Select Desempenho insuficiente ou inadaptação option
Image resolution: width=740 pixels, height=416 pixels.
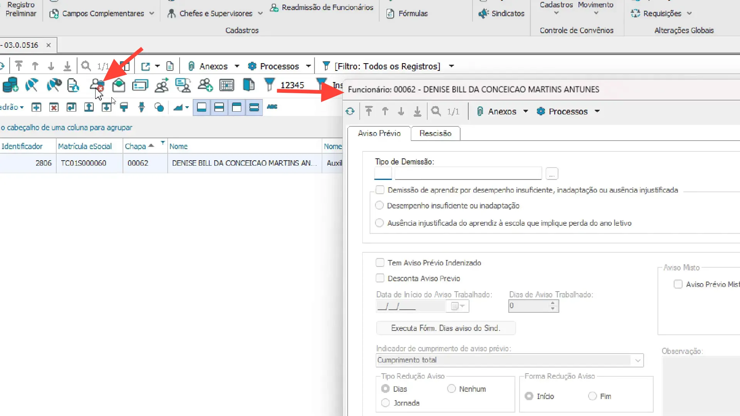tap(379, 205)
